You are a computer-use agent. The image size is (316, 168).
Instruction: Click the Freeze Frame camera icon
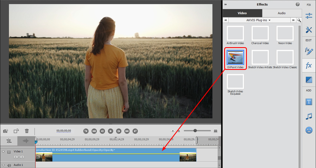[5, 131]
